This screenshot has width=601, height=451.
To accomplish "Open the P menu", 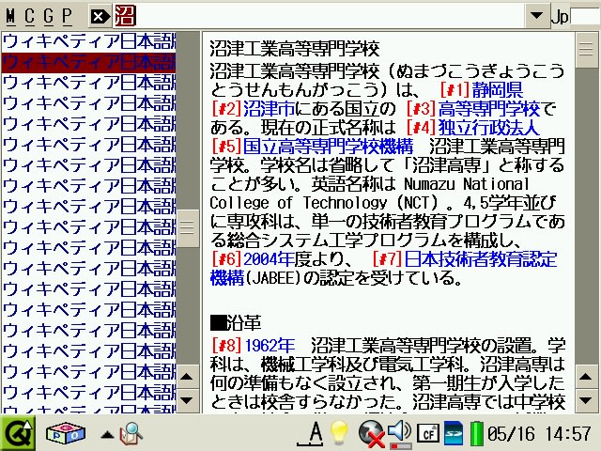I will [67, 17].
